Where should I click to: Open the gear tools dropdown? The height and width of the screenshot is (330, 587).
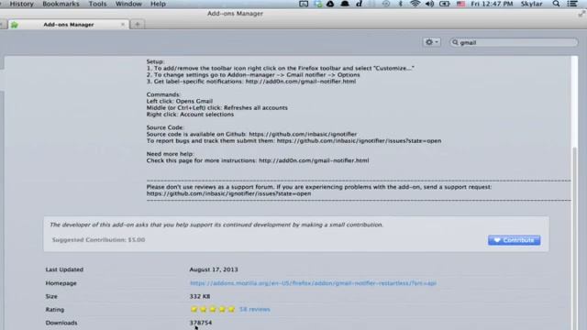432,42
